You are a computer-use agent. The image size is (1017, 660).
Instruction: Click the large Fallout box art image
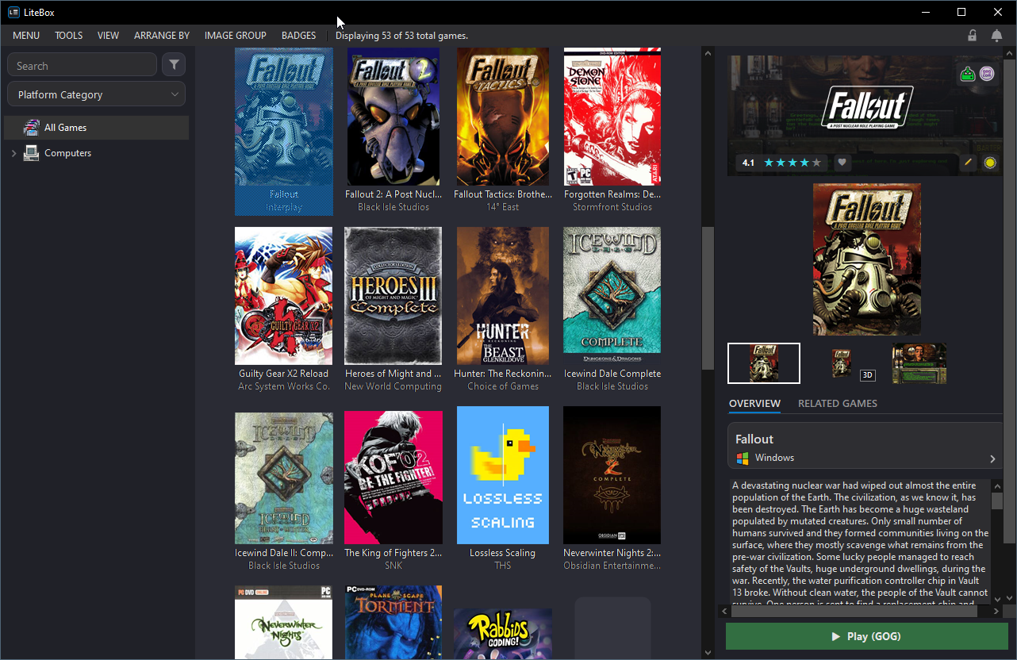[867, 259]
